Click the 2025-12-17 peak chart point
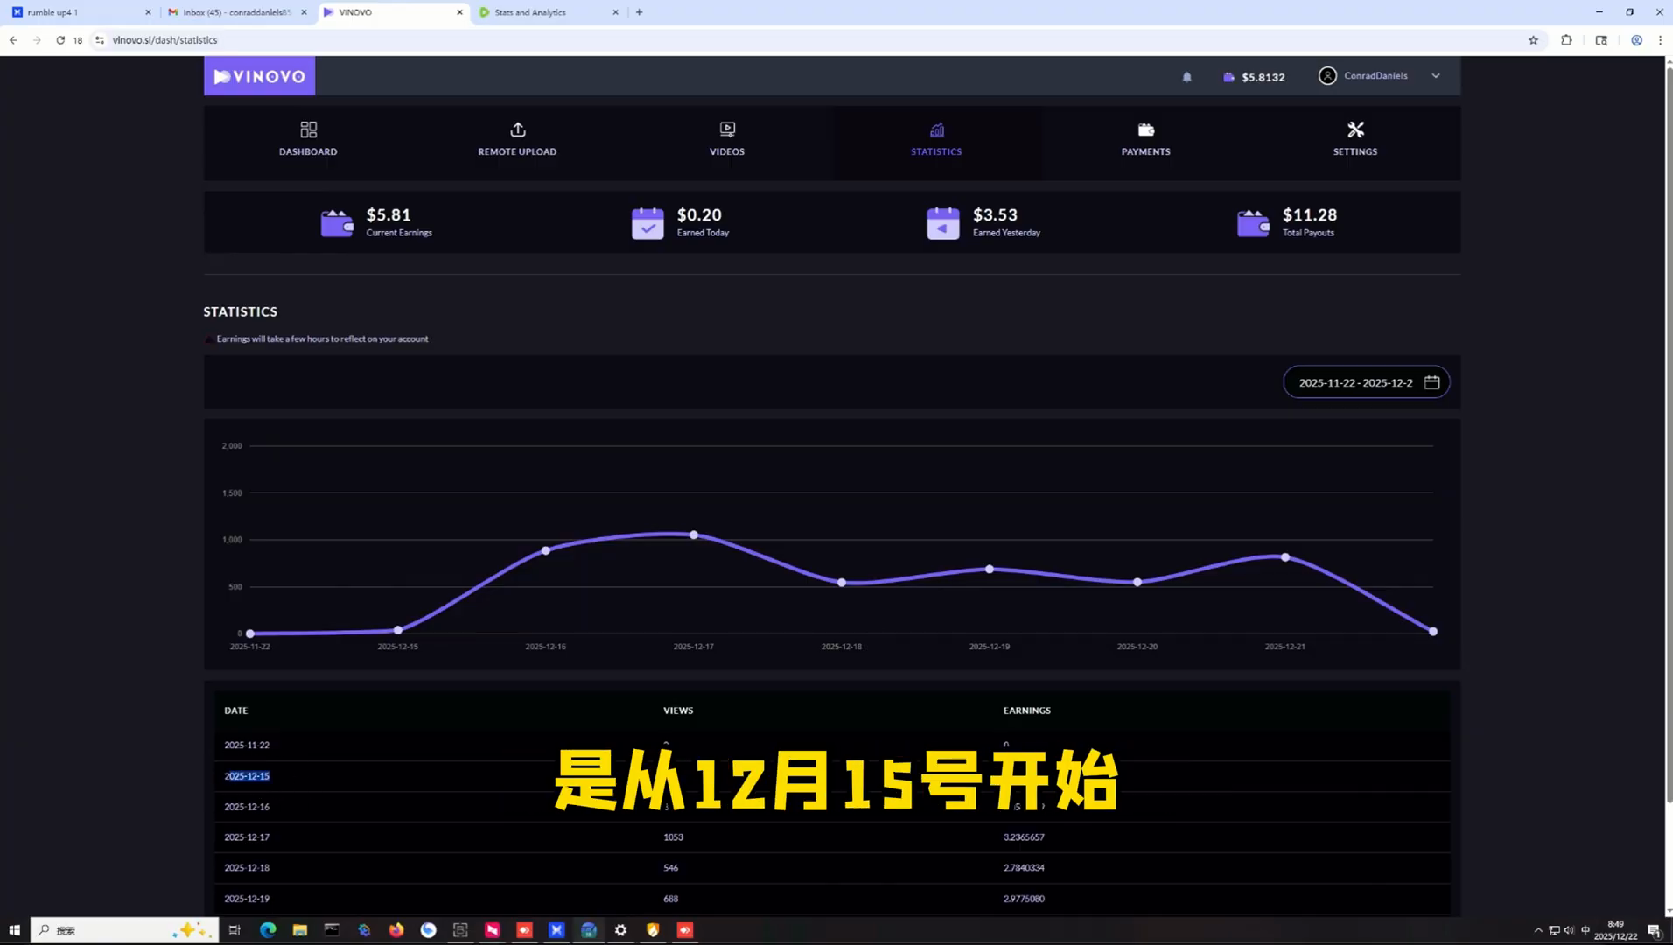 694,535
